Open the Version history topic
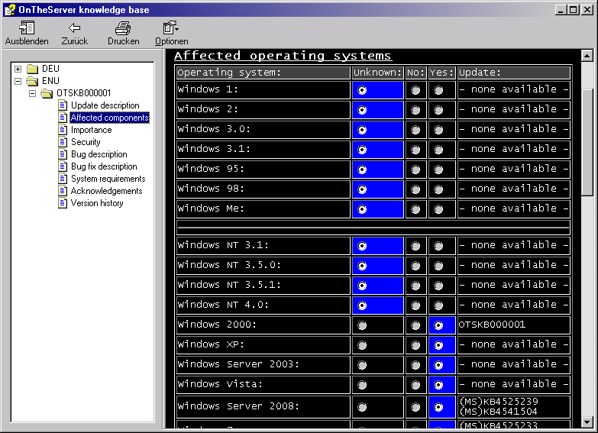The height and width of the screenshot is (433, 598). (x=97, y=203)
